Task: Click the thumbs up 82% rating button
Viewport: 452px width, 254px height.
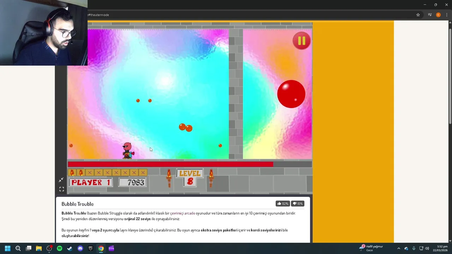Action: [x=283, y=204]
